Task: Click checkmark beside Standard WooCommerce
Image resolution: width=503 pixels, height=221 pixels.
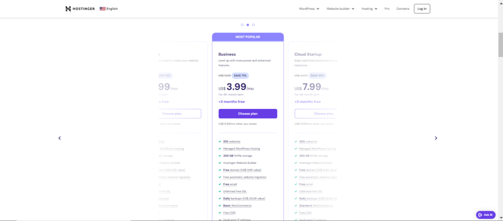Action: (296, 206)
